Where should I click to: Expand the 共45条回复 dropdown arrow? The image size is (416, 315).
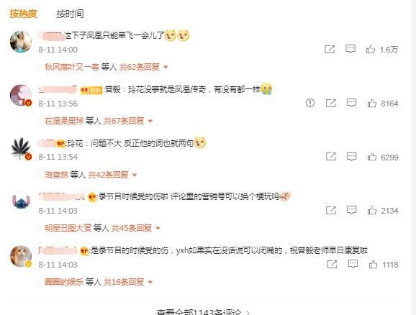tap(158, 228)
